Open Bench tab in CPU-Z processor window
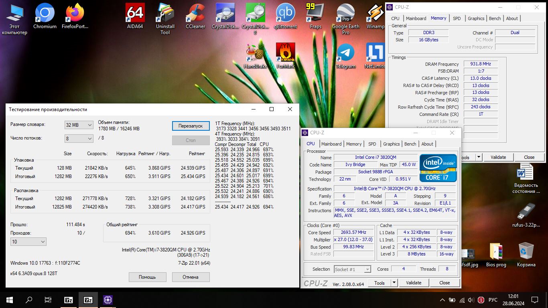Viewport: 548px width, 308px height. point(410,144)
